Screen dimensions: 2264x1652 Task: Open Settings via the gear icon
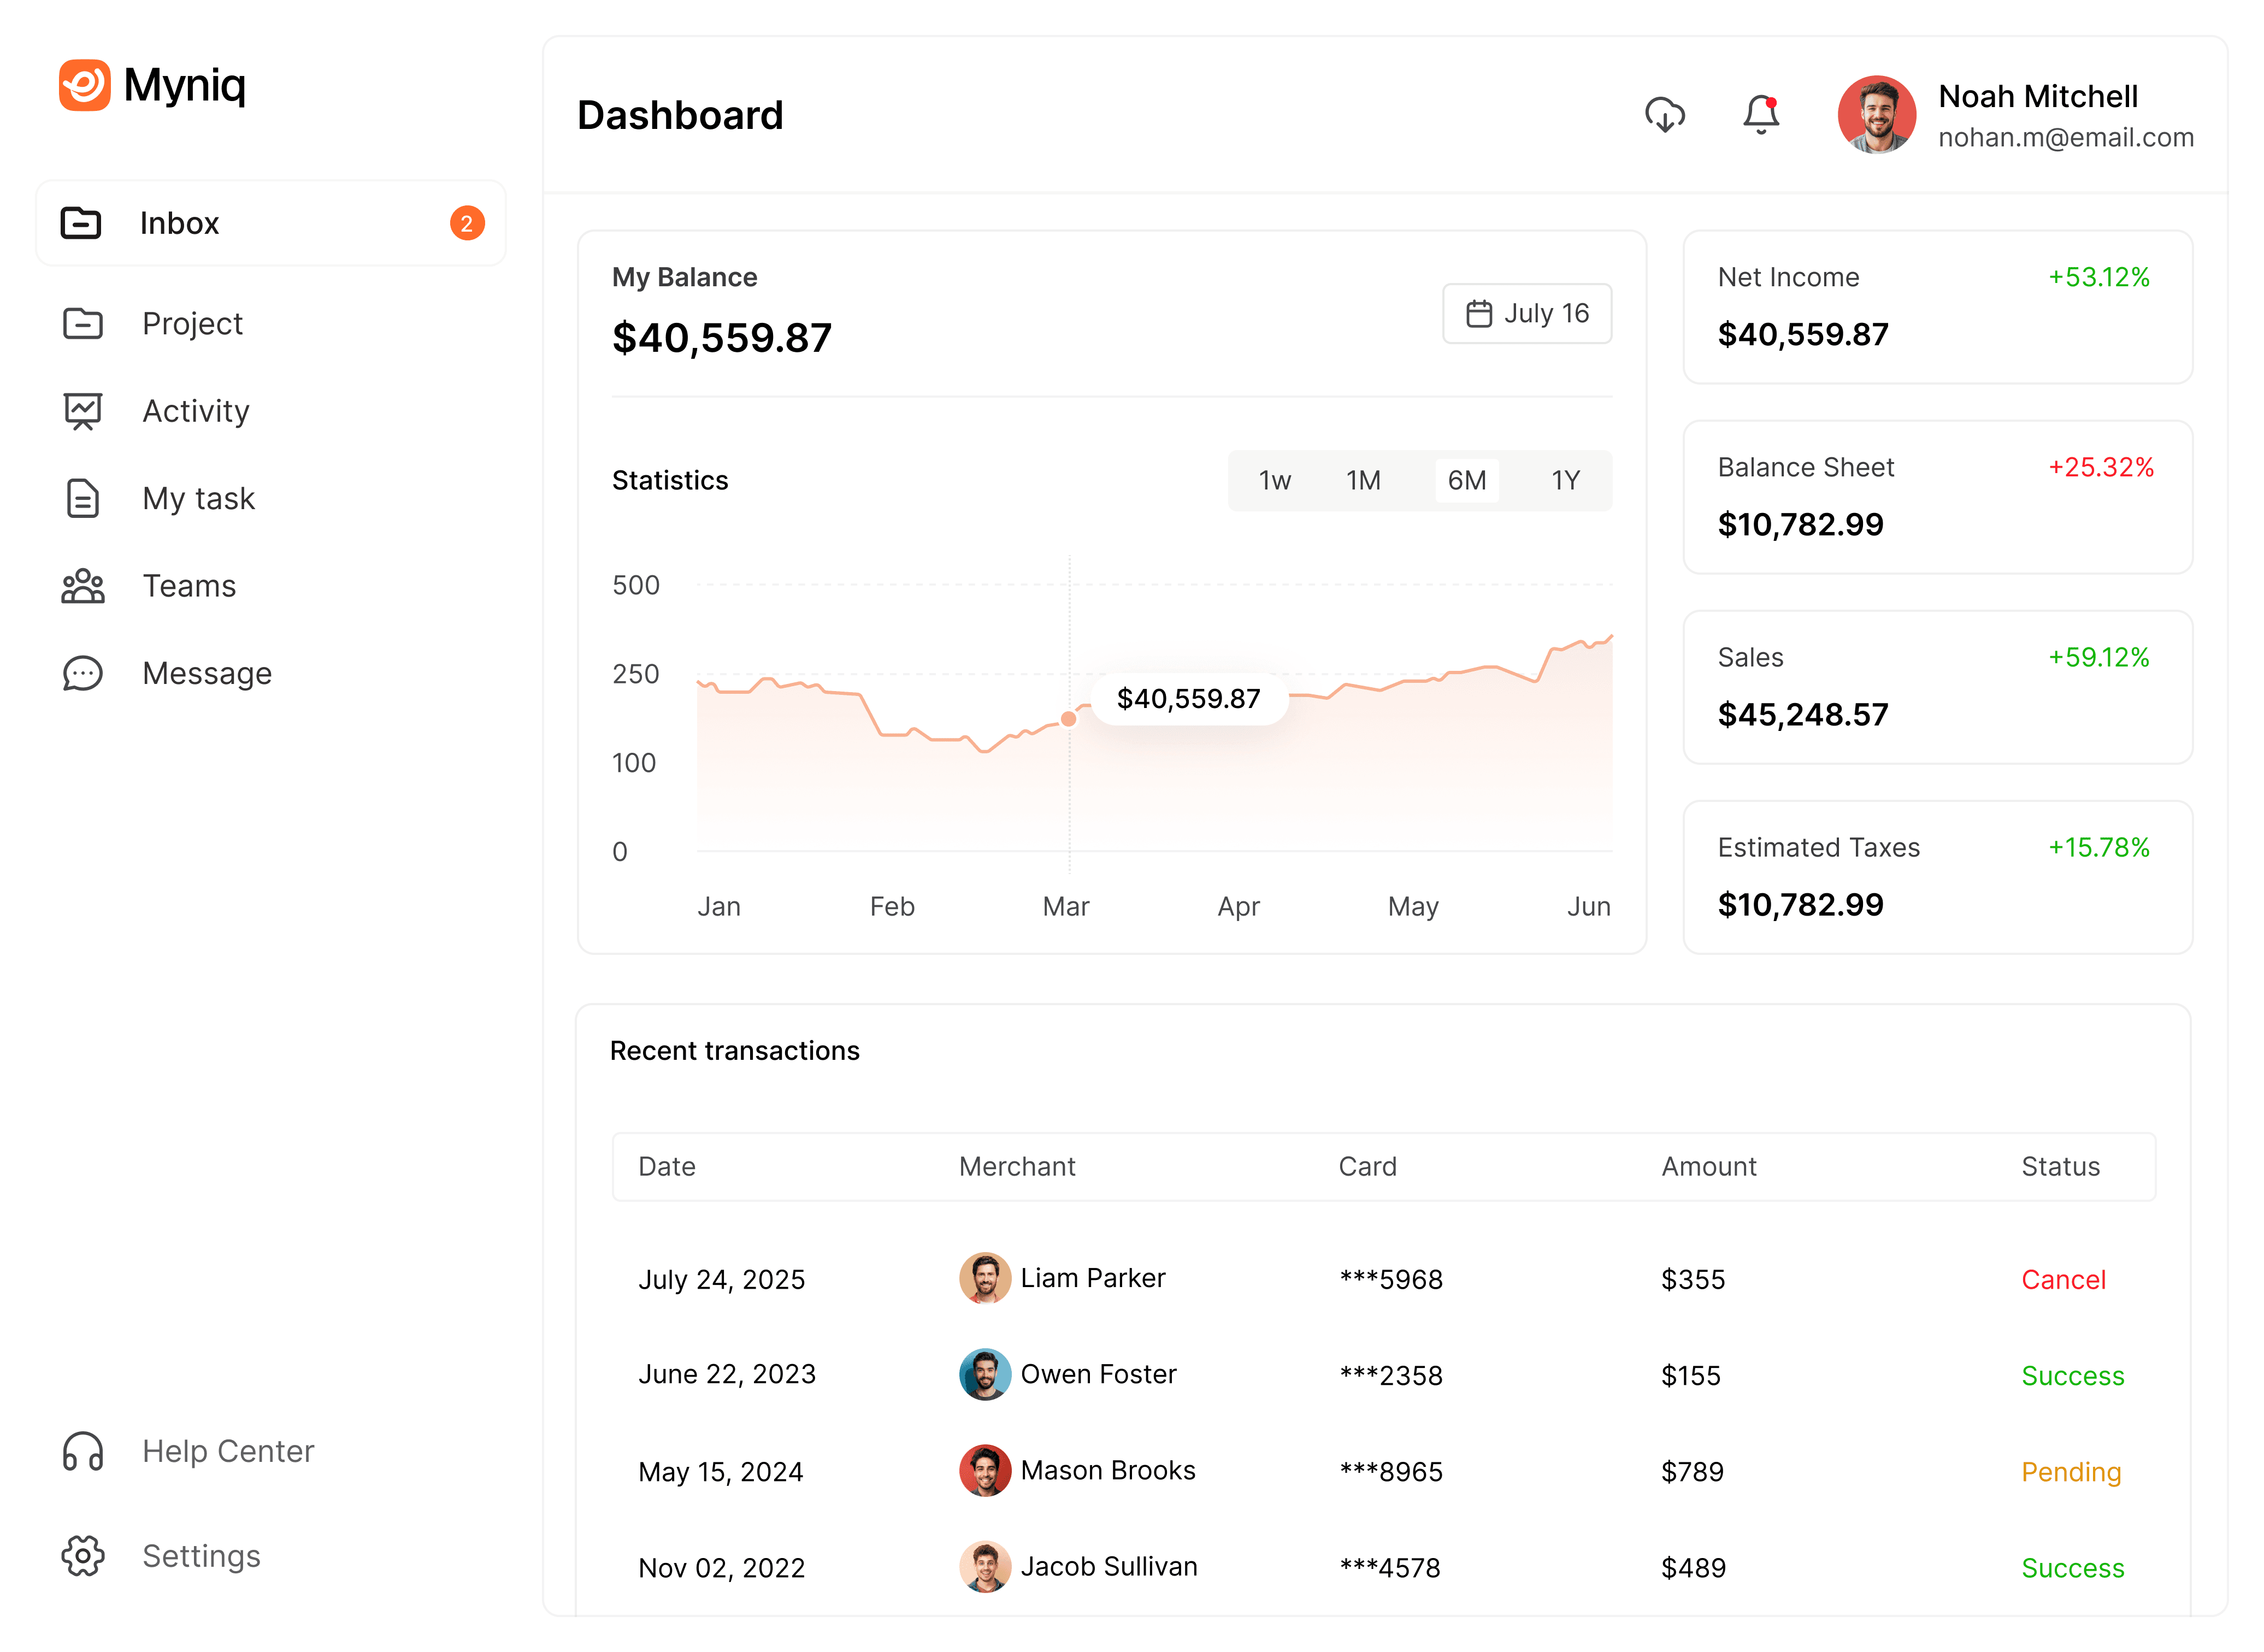click(x=82, y=1556)
